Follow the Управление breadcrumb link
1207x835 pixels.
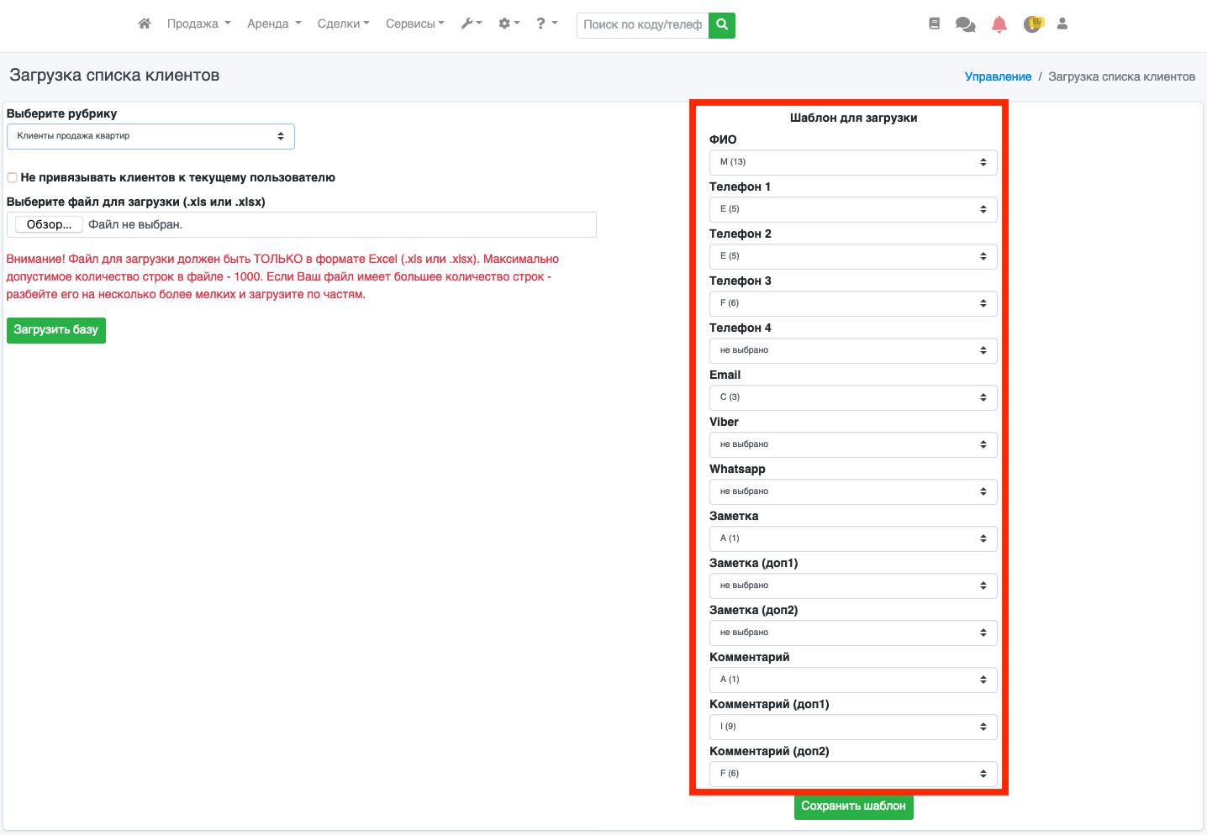point(998,76)
